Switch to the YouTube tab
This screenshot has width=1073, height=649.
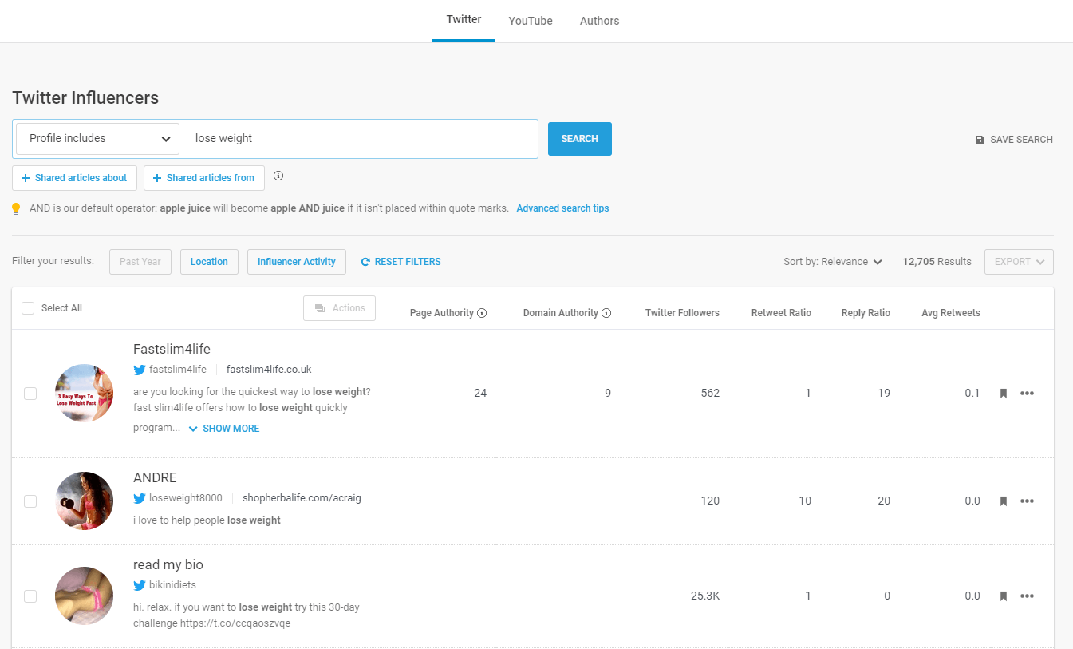(x=531, y=21)
